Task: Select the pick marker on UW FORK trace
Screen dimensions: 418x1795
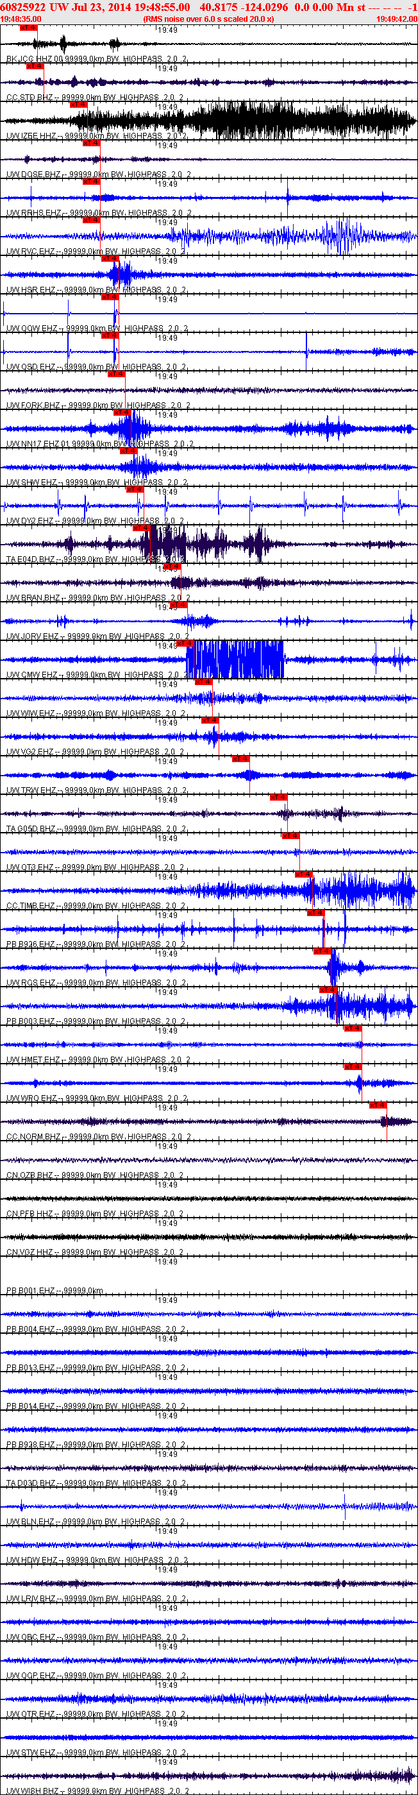Action: (x=116, y=374)
